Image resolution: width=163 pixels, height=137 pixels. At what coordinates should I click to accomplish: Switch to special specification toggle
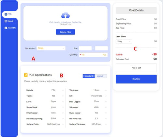[x=101, y=76]
